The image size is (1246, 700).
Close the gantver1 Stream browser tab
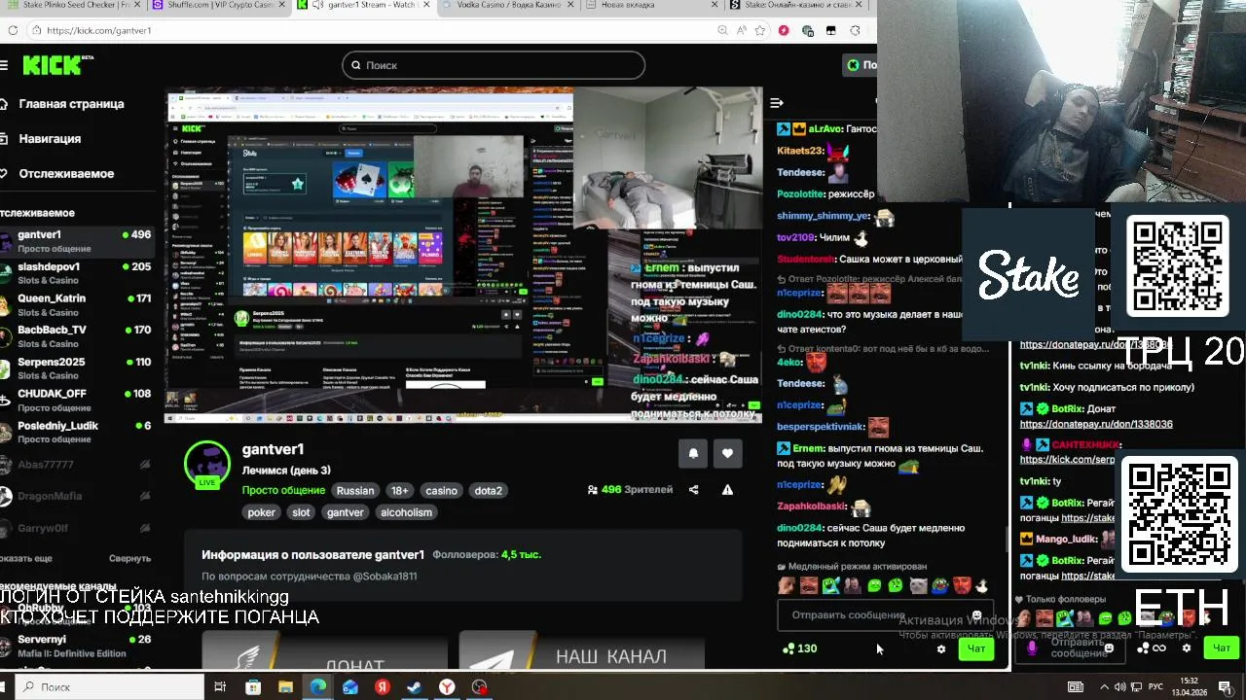(x=425, y=5)
